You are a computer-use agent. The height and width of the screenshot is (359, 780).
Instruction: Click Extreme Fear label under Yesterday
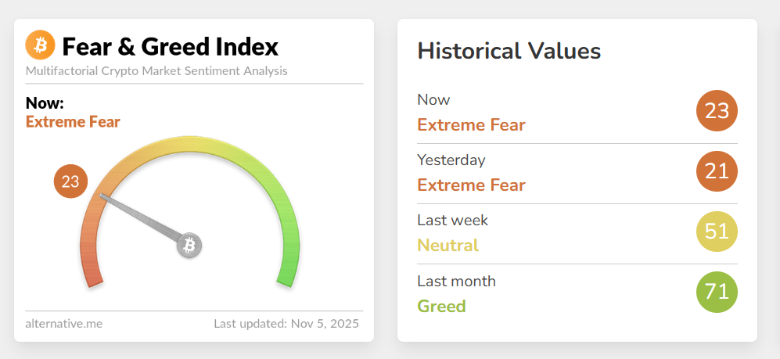coord(471,185)
